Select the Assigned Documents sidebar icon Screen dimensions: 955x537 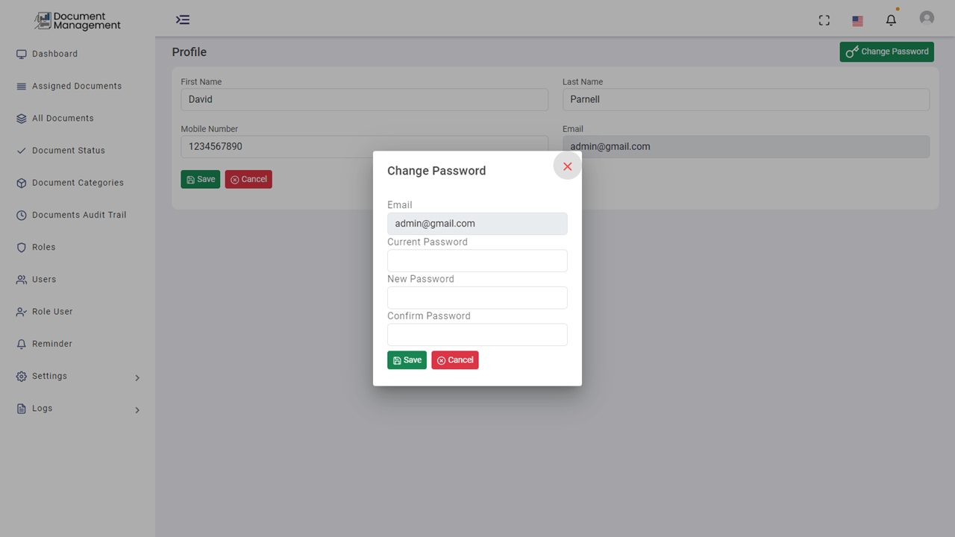coord(22,86)
